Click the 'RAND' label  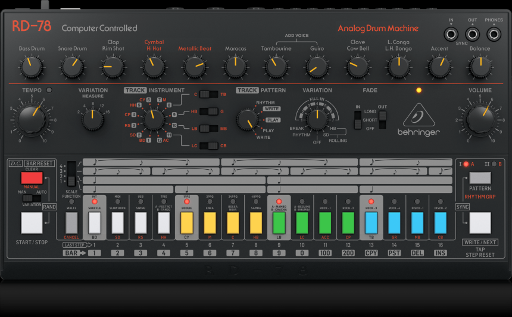[49, 207]
